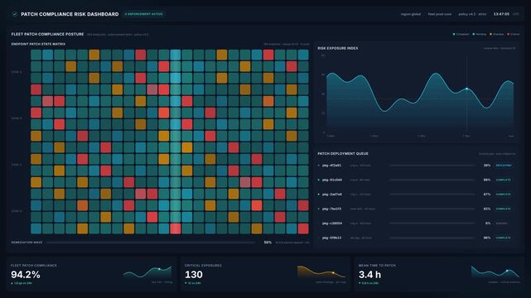Click the Critical legend entry
Image resolution: width=531 pixels, height=298 pixels.
(x=514, y=34)
